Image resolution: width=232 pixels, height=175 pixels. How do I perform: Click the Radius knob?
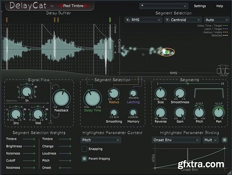click(114, 93)
